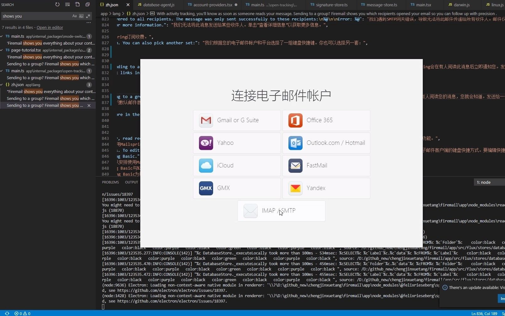This screenshot has height=316, width=505.
Task: Choose Yandex account provider
Action: tap(326, 188)
